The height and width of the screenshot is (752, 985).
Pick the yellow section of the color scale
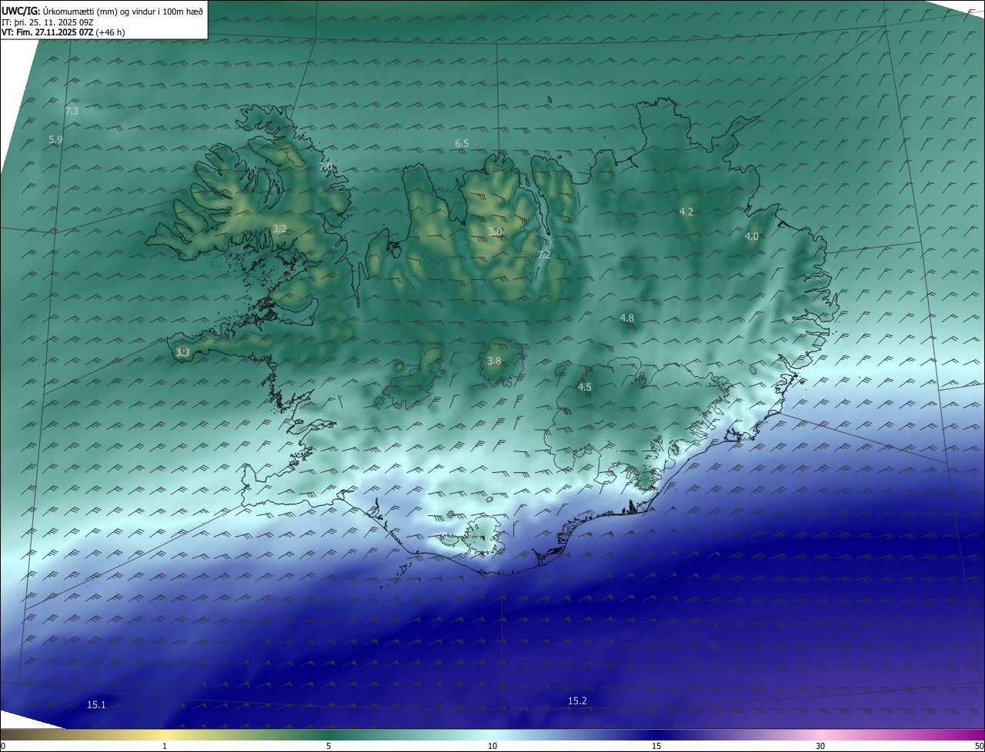click(165, 735)
